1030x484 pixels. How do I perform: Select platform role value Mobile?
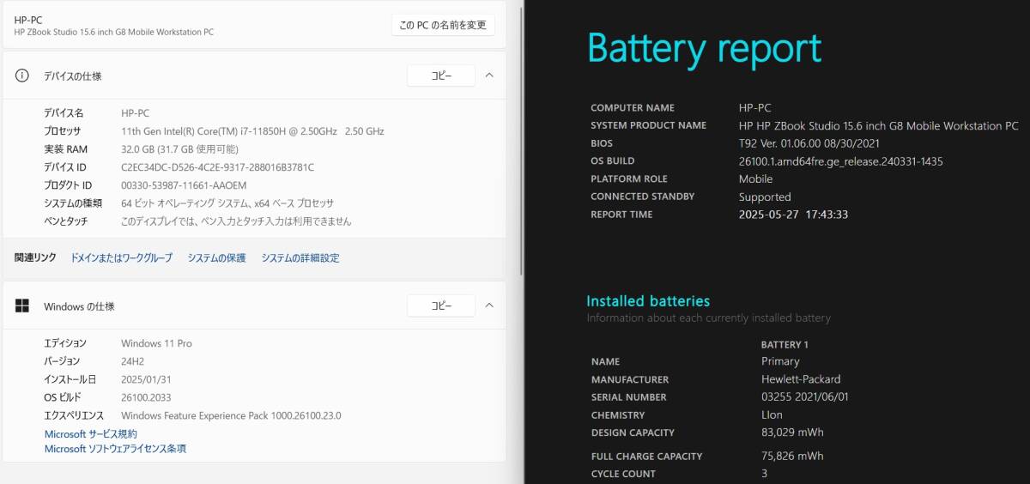pos(755,179)
